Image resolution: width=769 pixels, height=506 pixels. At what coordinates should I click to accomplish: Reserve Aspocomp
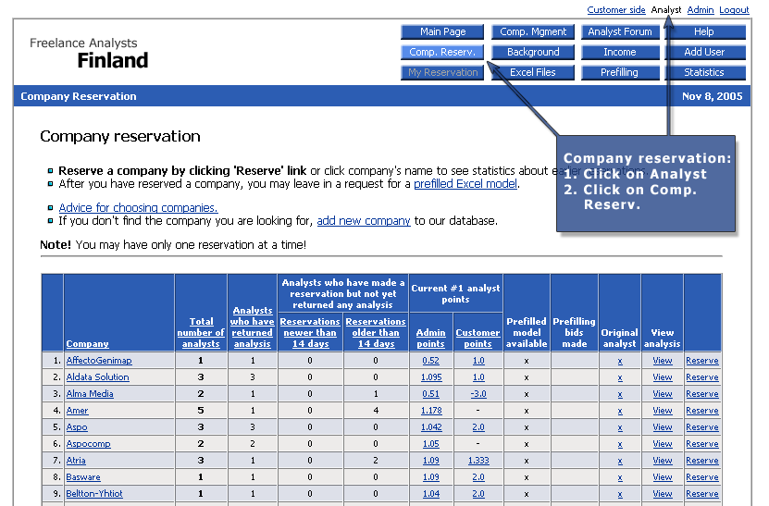[x=702, y=444]
